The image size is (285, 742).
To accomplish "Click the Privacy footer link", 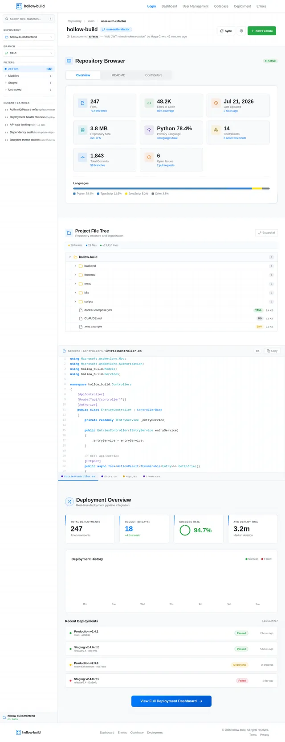I will click(x=265, y=735).
